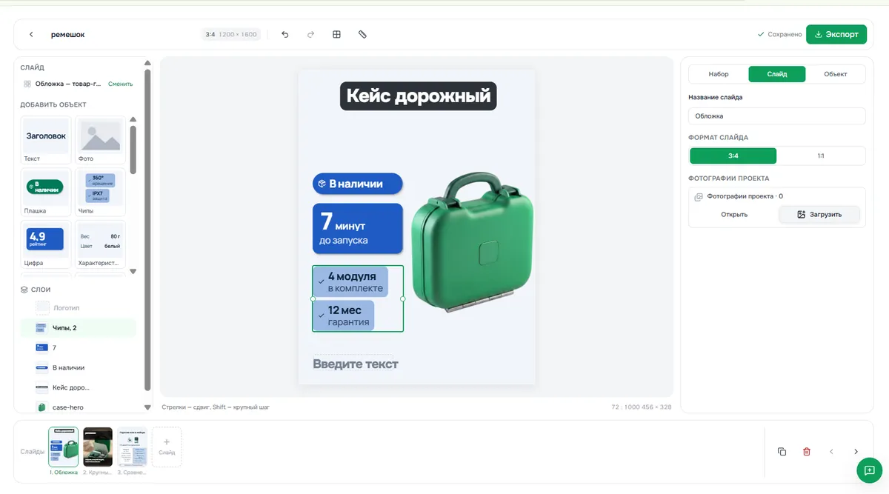
Task: Go to previous slide arrow
Action: coord(831,452)
